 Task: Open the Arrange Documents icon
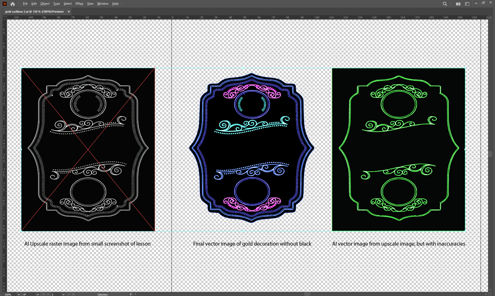point(458,4)
